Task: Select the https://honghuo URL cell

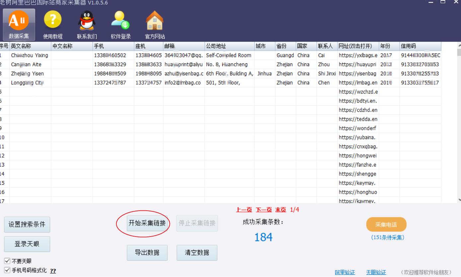Action: 358,192
